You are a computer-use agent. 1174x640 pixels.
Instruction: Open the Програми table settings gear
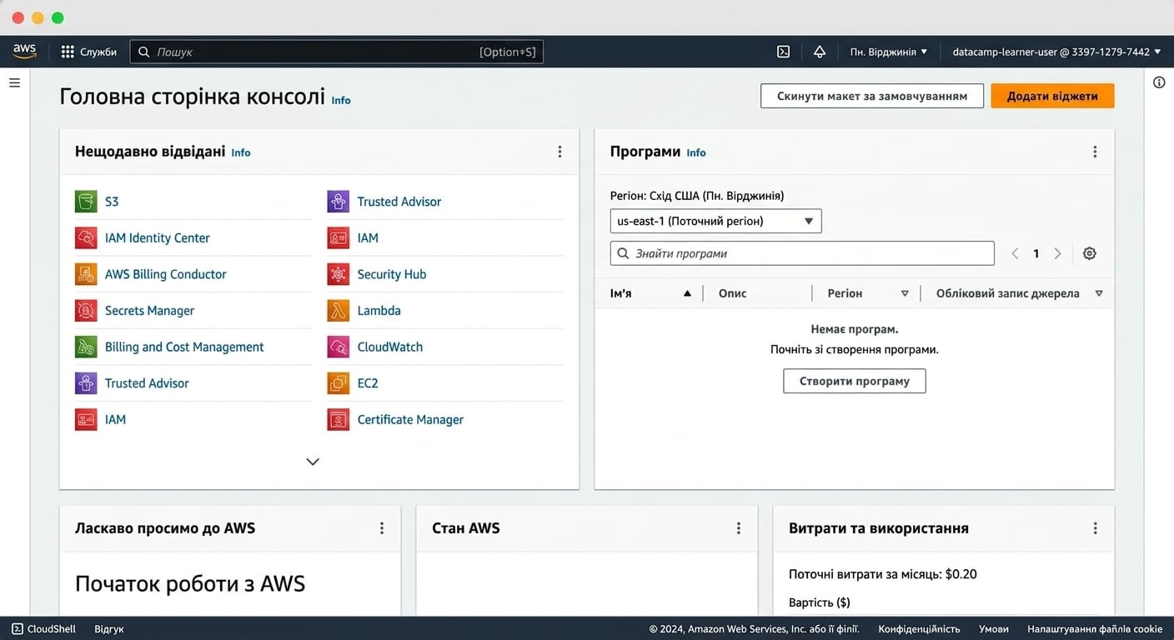pos(1090,253)
